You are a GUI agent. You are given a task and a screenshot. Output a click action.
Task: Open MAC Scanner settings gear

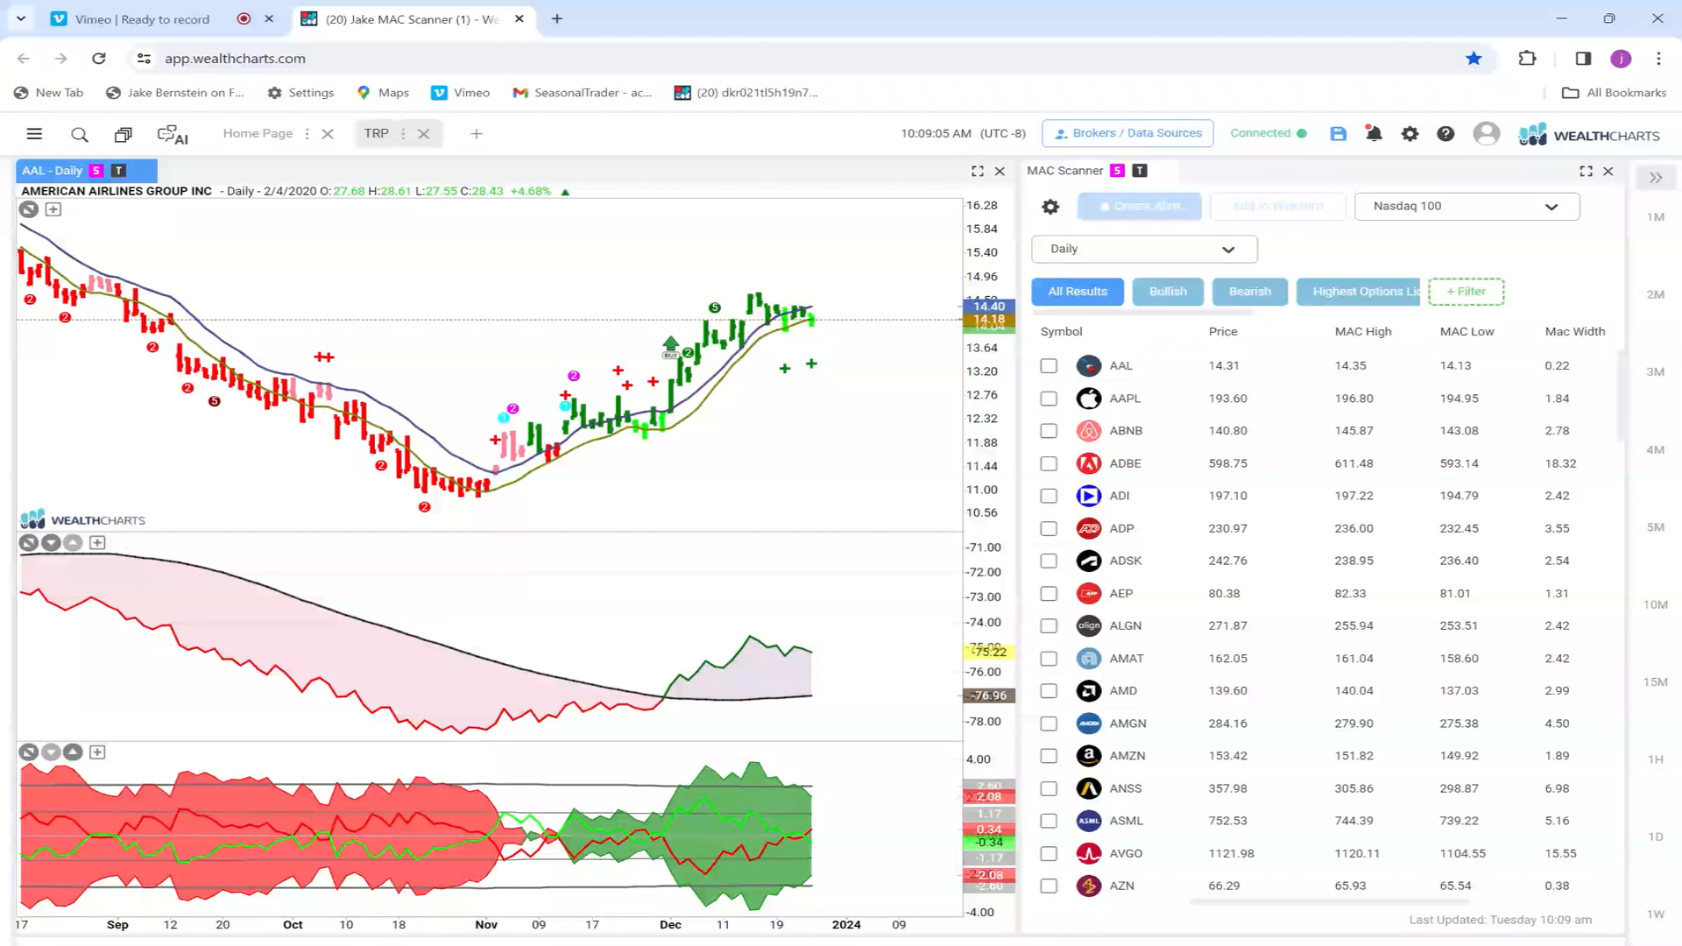pos(1050,207)
